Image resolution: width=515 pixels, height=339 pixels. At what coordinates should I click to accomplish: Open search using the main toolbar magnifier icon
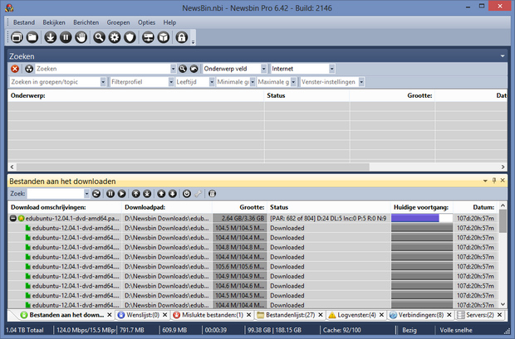tap(99, 37)
